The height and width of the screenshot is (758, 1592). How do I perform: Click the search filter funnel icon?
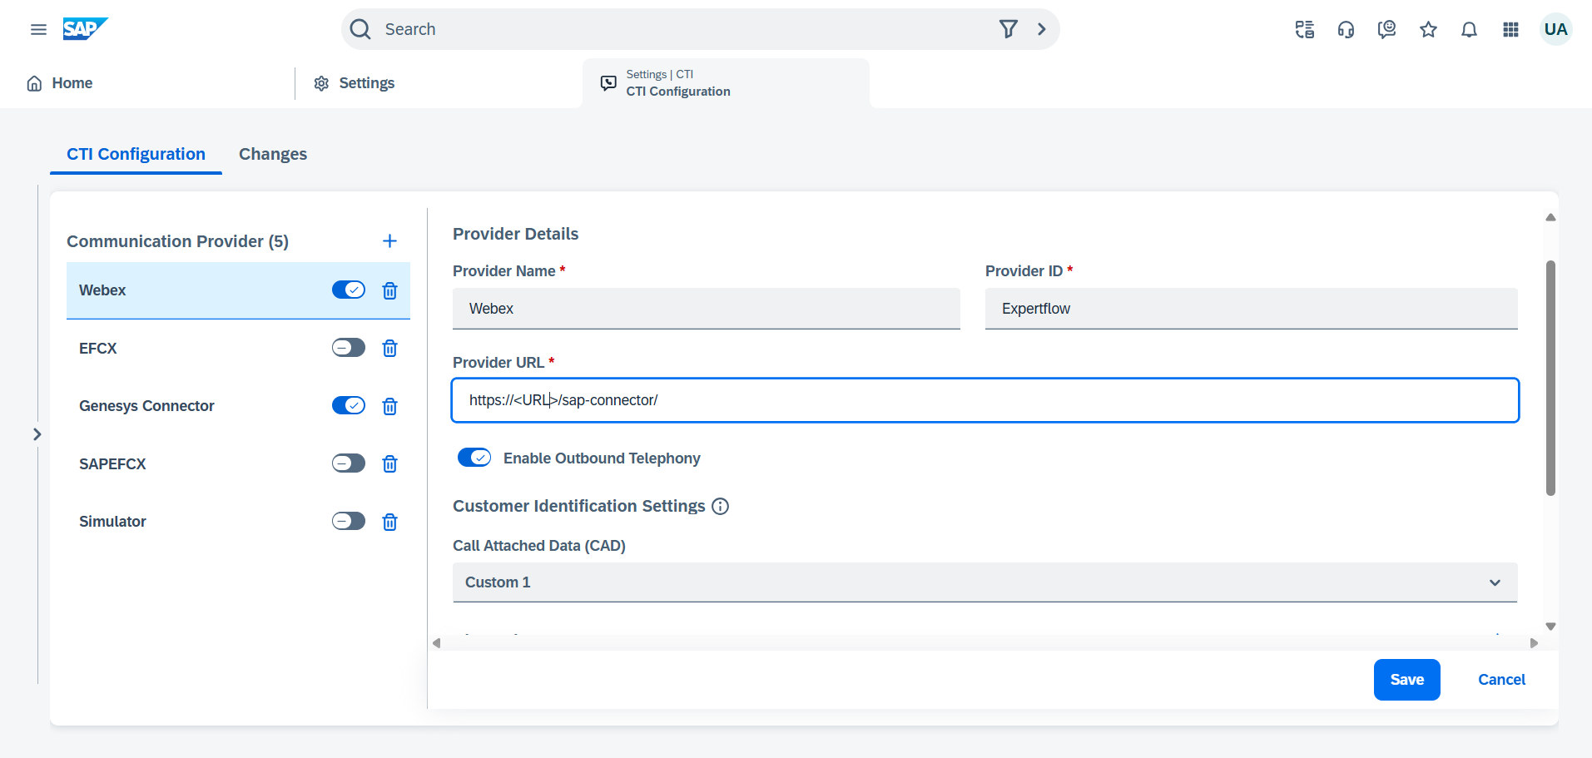[x=1008, y=29]
